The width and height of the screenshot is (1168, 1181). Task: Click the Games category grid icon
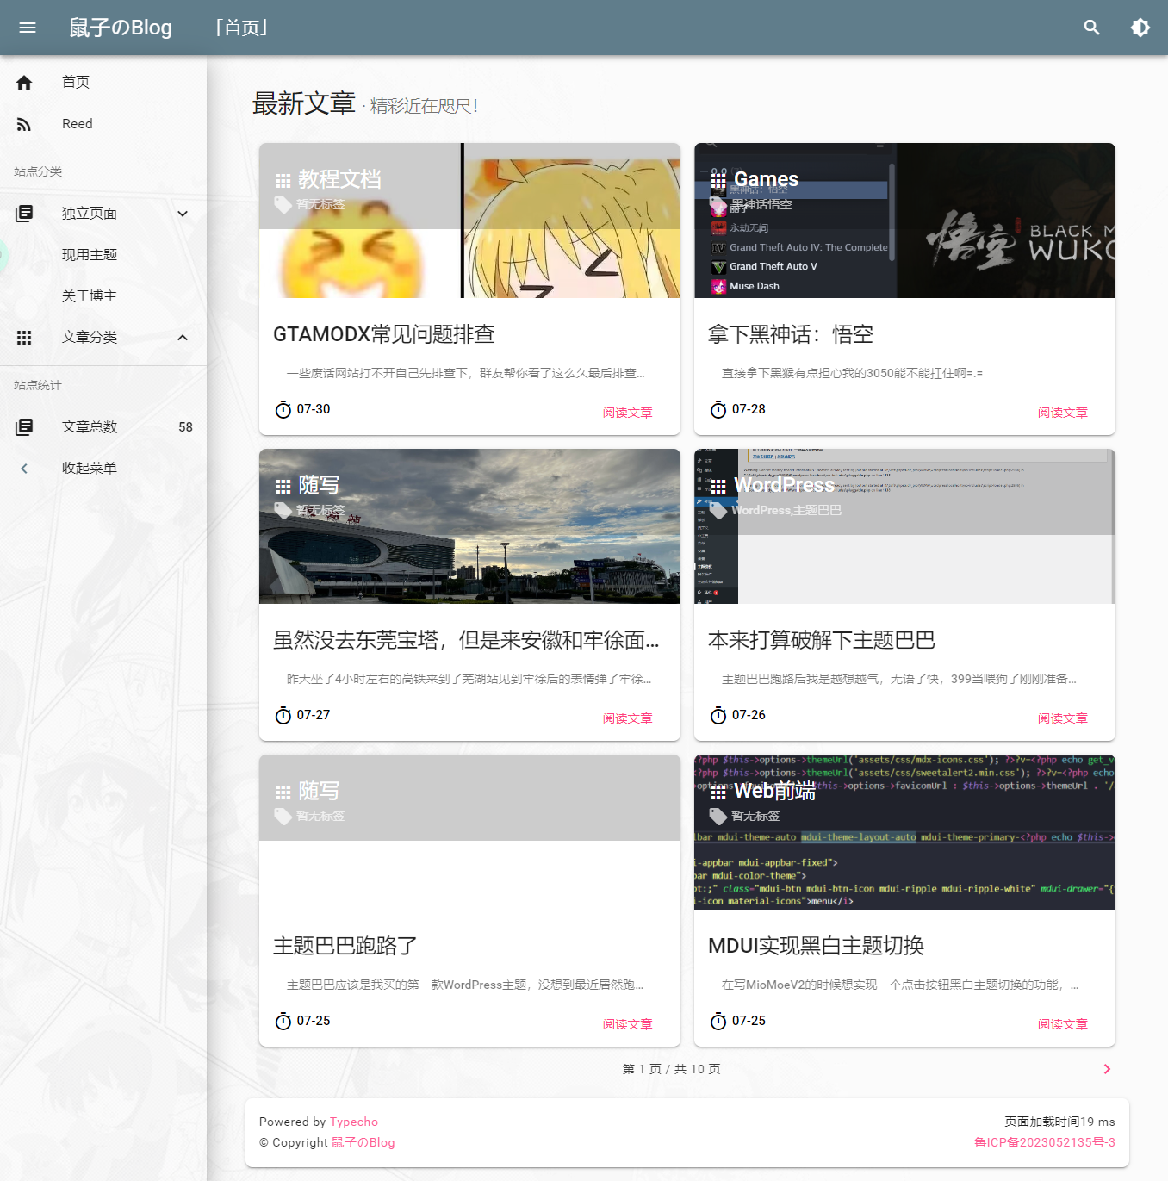(718, 180)
